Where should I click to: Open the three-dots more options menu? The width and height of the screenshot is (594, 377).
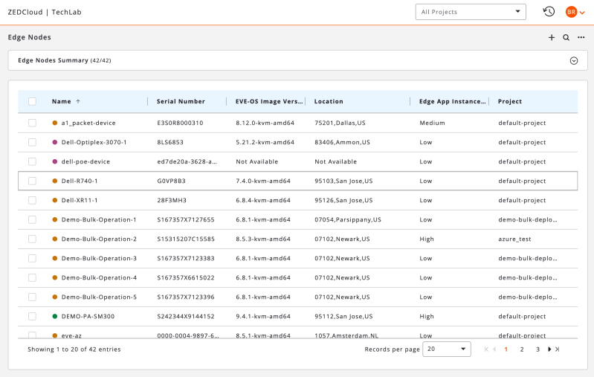click(581, 37)
